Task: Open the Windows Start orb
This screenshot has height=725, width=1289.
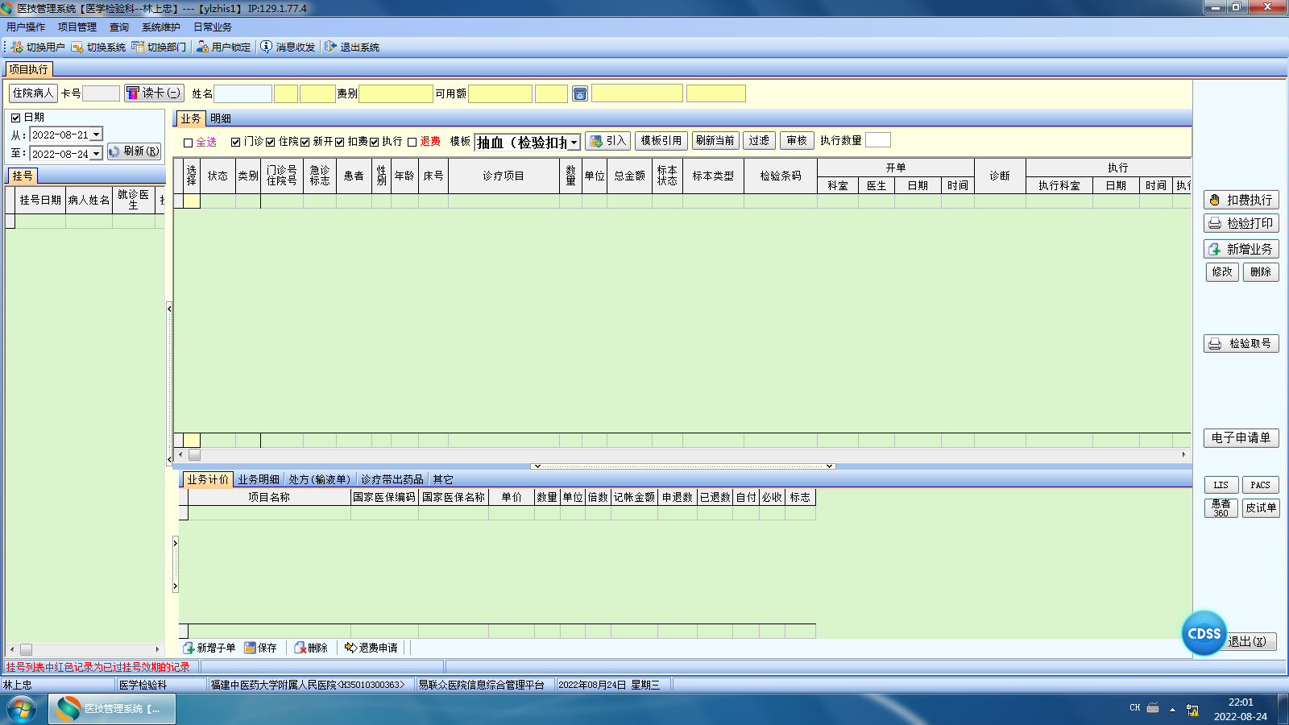Action: 22,709
